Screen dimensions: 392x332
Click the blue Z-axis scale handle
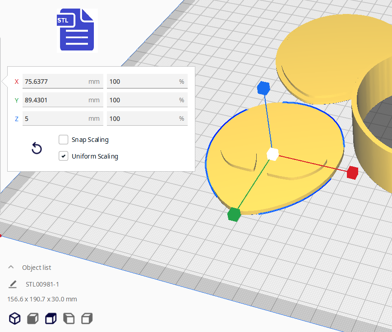[x=263, y=88]
